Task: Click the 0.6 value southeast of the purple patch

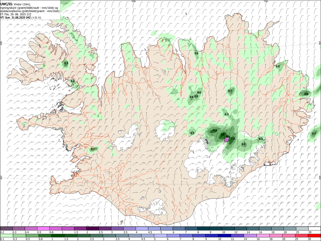Action: 244,144
